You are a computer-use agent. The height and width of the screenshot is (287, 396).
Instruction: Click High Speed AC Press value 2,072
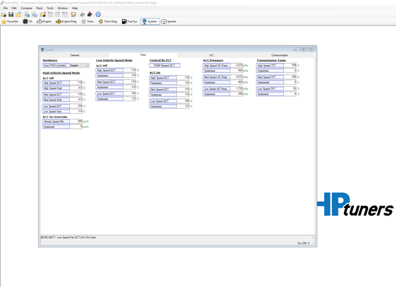click(236, 66)
